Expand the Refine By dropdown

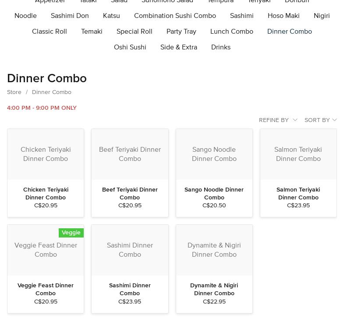pos(278,120)
